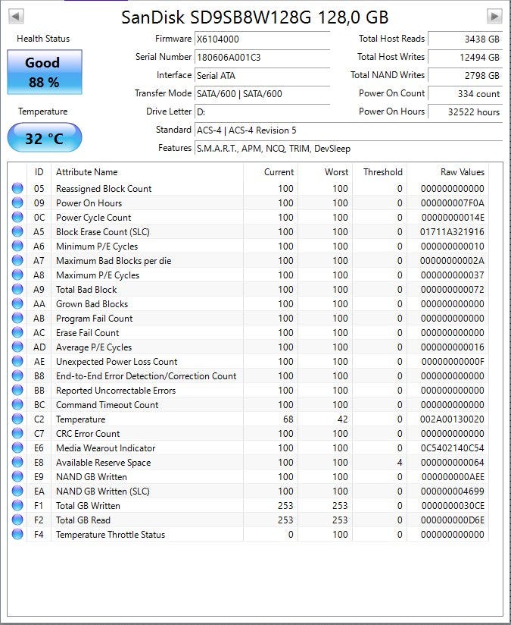Image resolution: width=511 pixels, height=625 pixels.
Task: Click the Transfer Mode field SATA/600 | SATA/600
Action: 262,93
